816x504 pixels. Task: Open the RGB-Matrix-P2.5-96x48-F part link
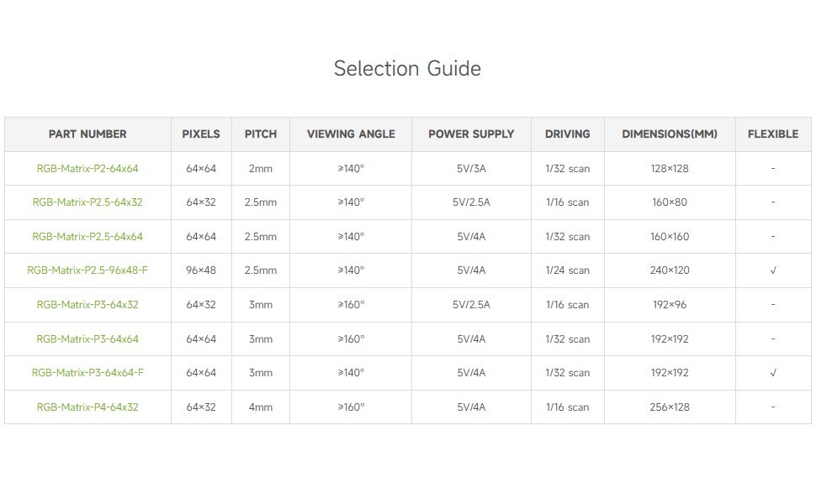(x=87, y=270)
